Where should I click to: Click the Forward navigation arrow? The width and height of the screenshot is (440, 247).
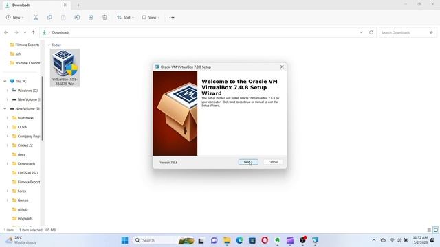(16, 32)
